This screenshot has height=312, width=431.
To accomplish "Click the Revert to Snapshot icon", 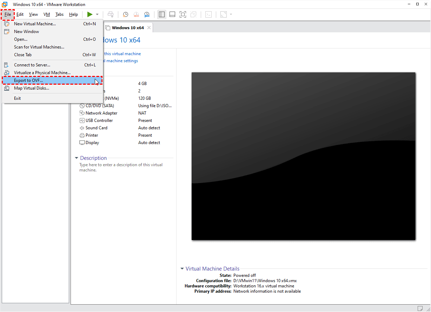I will tap(136, 14).
